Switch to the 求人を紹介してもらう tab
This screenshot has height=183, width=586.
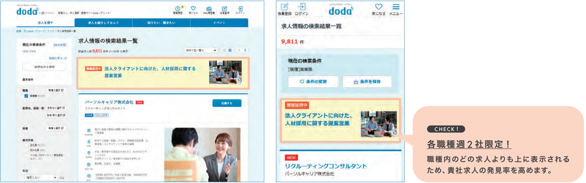pyautogui.click(x=103, y=23)
